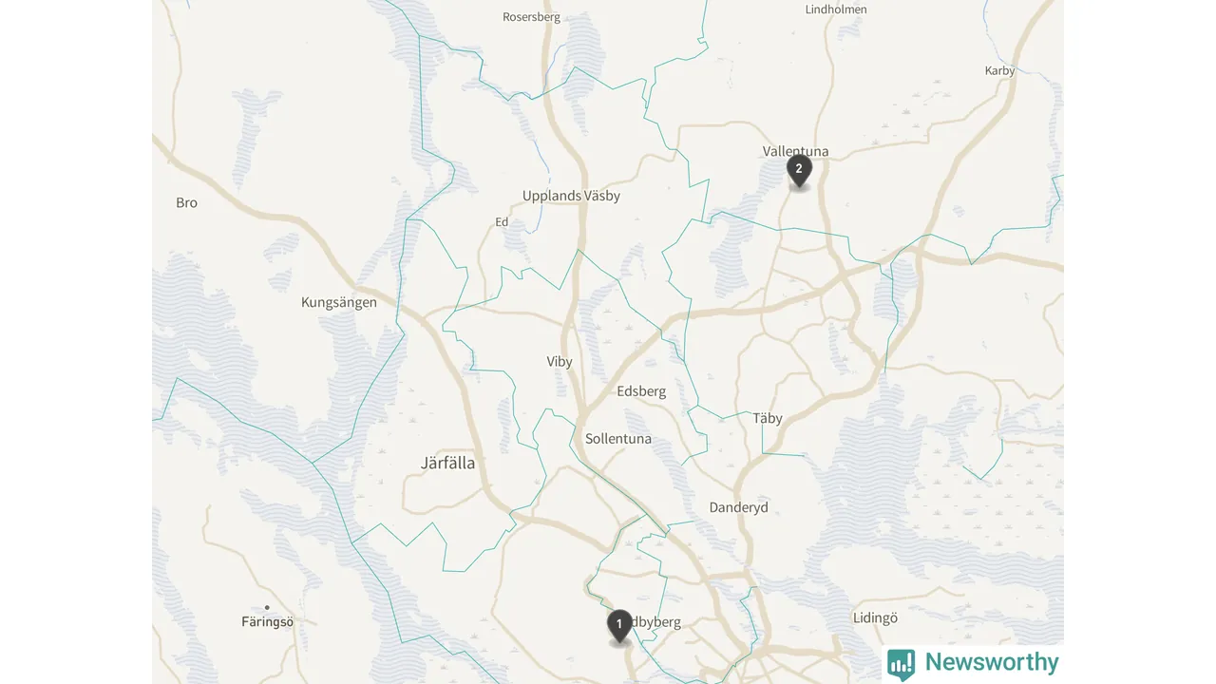Click the Vallentuna town name
Image resolution: width=1216 pixels, height=684 pixels.
(x=795, y=151)
